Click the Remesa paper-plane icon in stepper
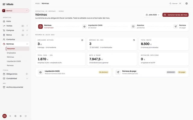193x120 pixels. pyautogui.click(x=176, y=26)
